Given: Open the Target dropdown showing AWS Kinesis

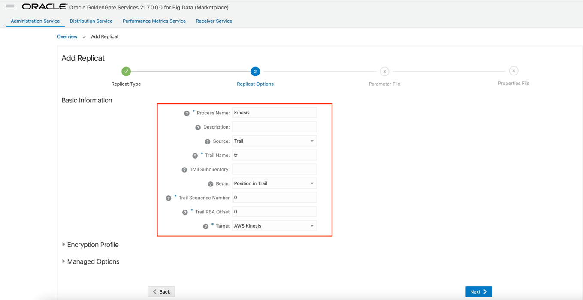Looking at the screenshot, I should click(x=274, y=226).
